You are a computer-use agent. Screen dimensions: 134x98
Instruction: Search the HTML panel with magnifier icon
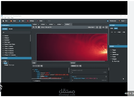(42, 66)
